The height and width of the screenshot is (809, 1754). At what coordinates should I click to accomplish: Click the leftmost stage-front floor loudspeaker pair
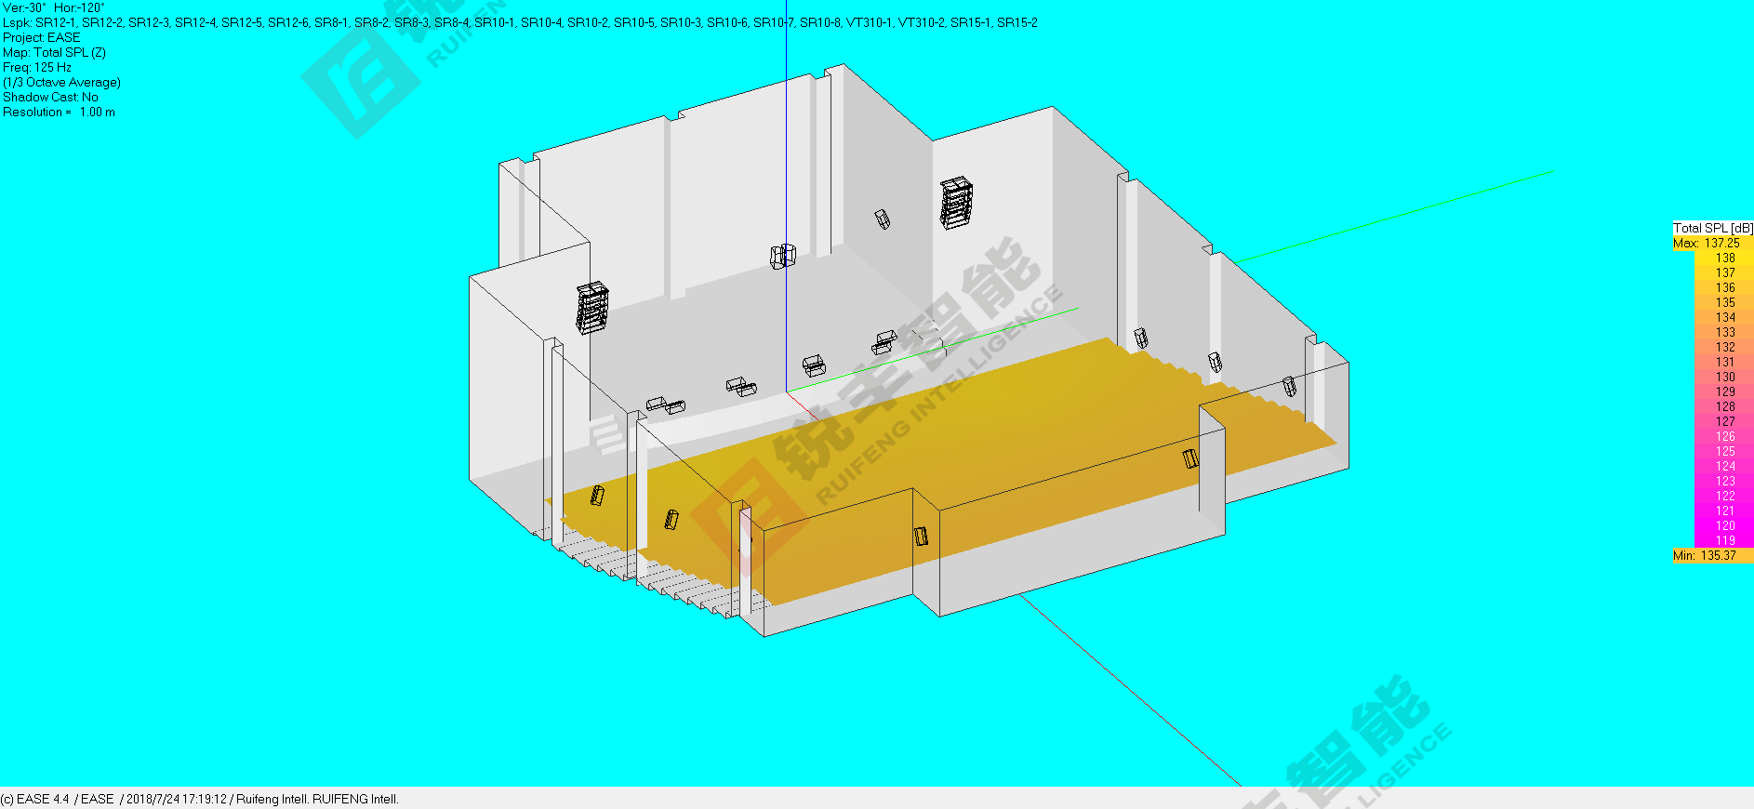pyautogui.click(x=666, y=404)
